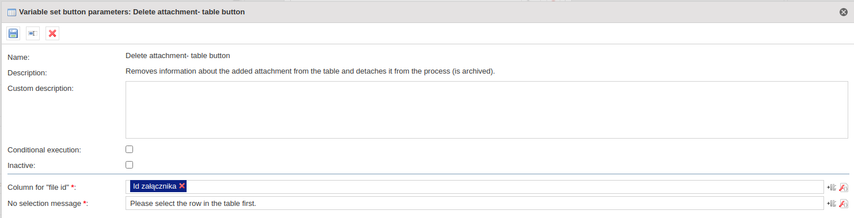The width and height of the screenshot is (854, 218).
Task: Click into the 'No selection message' text field
Action: 475,203
